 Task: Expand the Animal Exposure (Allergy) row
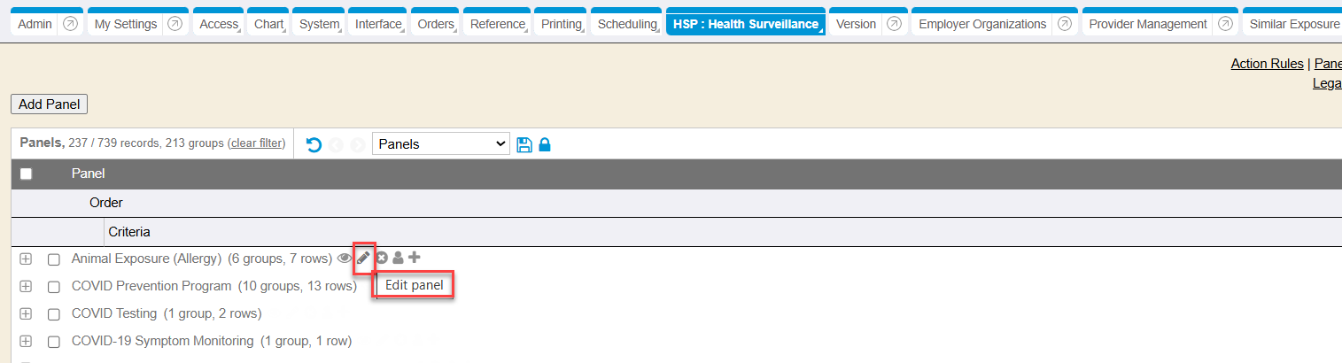click(26, 259)
